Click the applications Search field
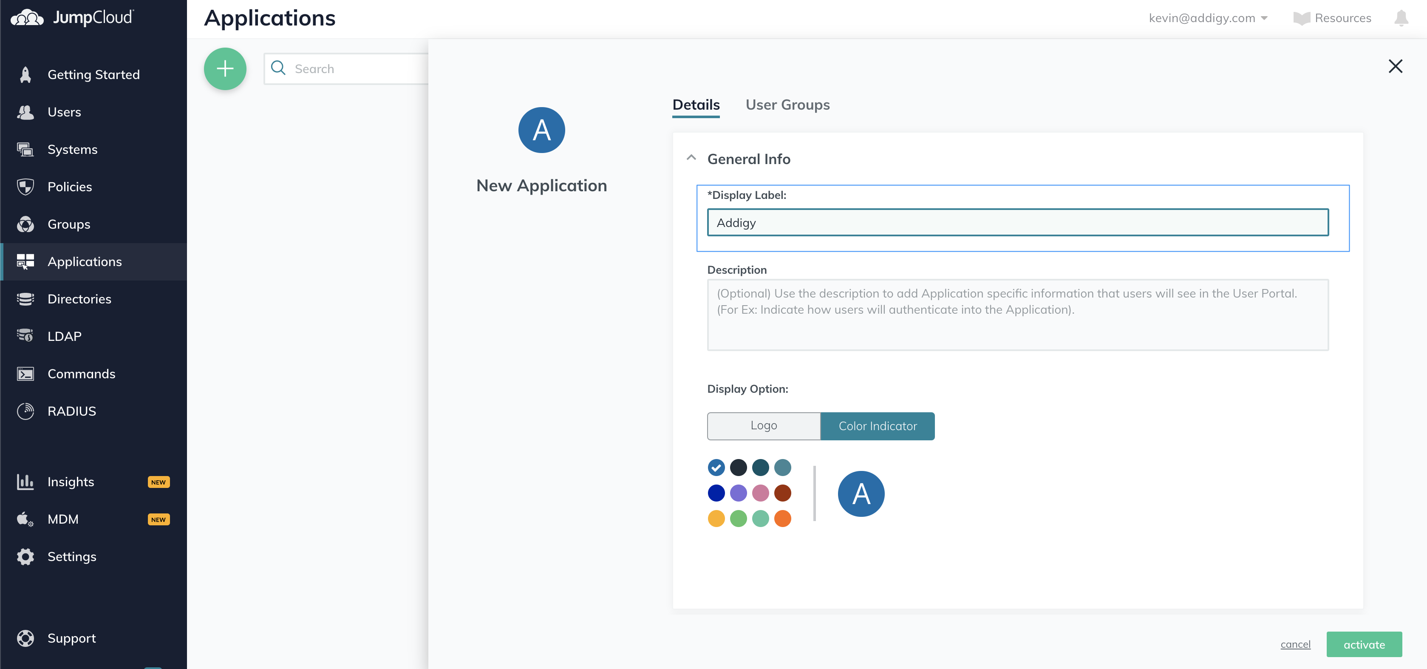The width and height of the screenshot is (1427, 669). tap(346, 69)
